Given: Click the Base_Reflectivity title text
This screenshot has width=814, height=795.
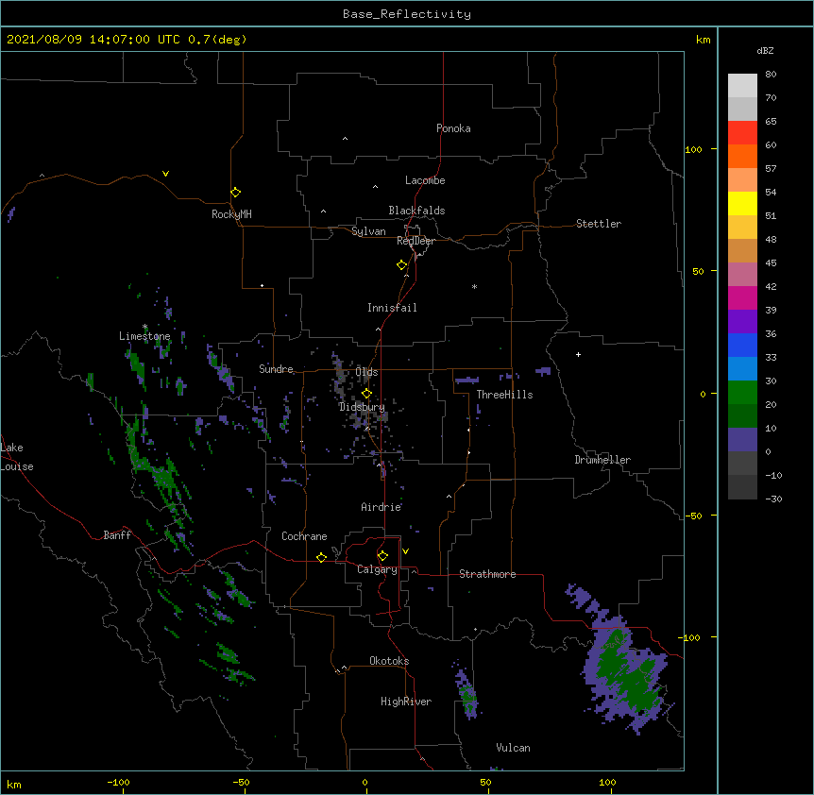Looking at the screenshot, I should pos(407,14).
